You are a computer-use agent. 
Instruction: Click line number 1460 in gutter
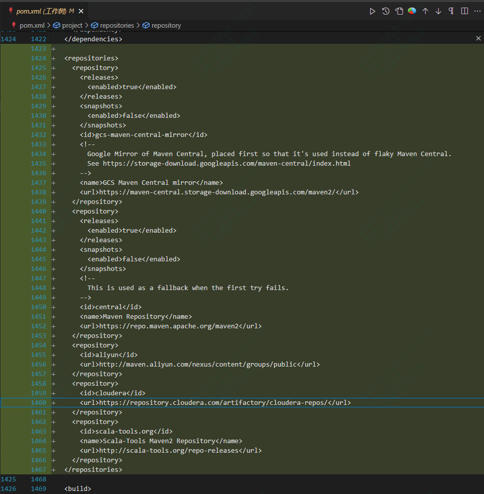(38, 403)
